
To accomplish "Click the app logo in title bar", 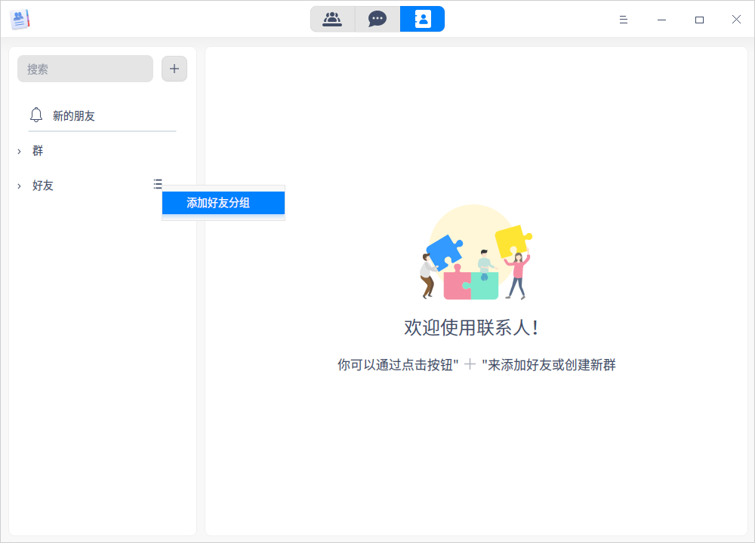I will tap(20, 20).
